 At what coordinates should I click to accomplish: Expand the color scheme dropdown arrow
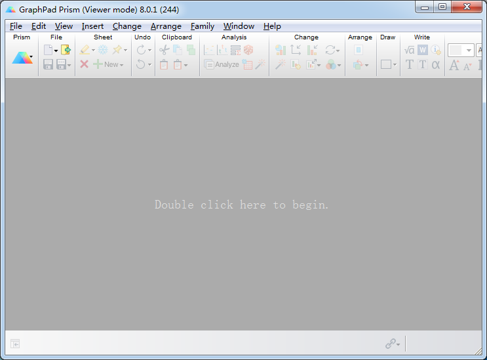pos(339,65)
